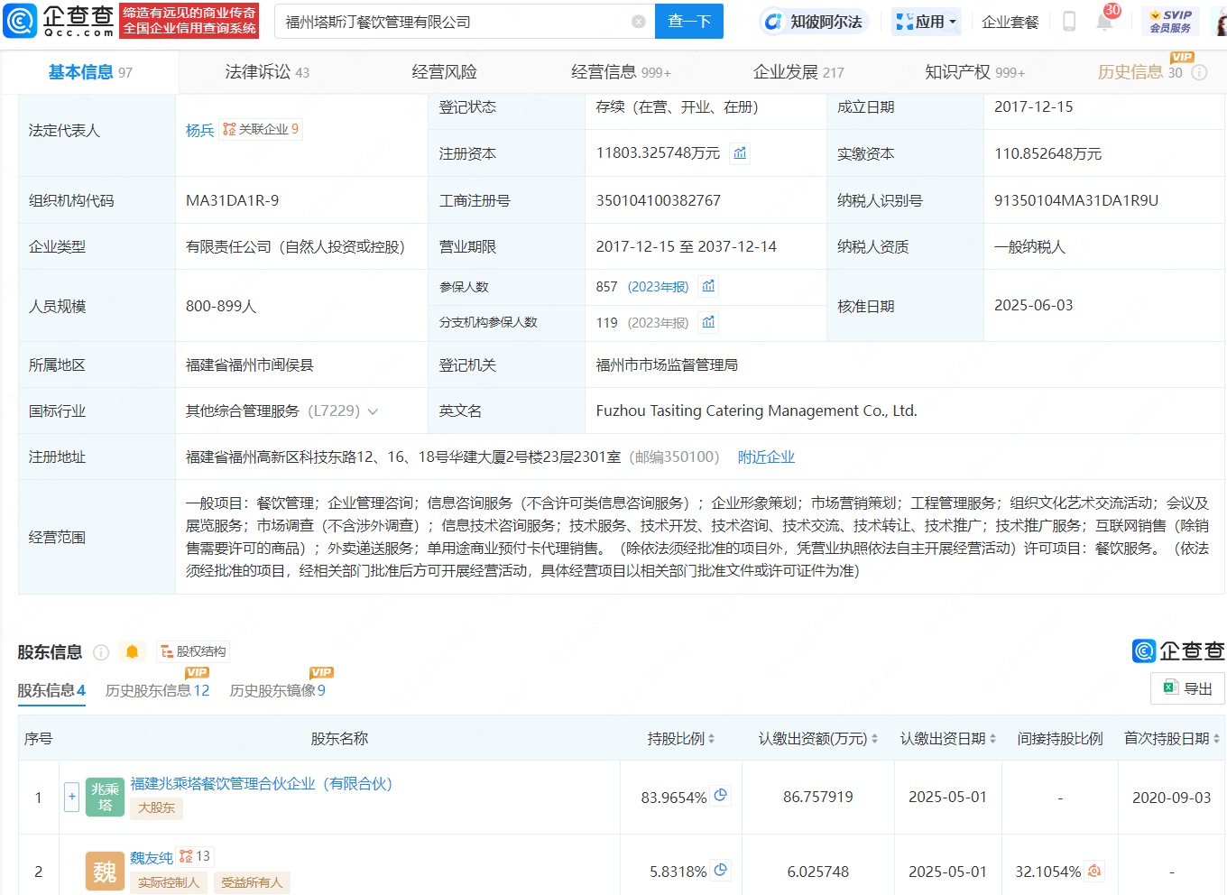Open pie icon beside 5.8318%
1227x895 pixels.
coord(721,870)
